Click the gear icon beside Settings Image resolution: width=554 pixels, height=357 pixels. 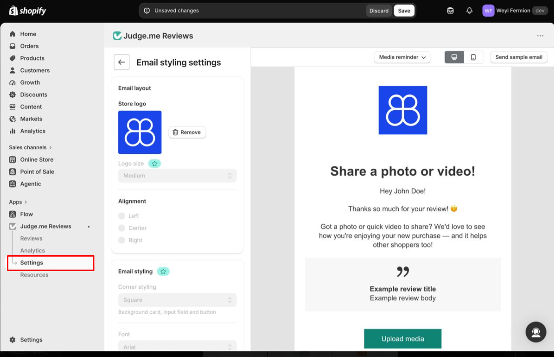tap(13, 340)
